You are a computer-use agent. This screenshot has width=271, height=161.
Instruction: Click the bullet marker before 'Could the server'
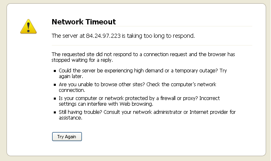click(x=55, y=71)
